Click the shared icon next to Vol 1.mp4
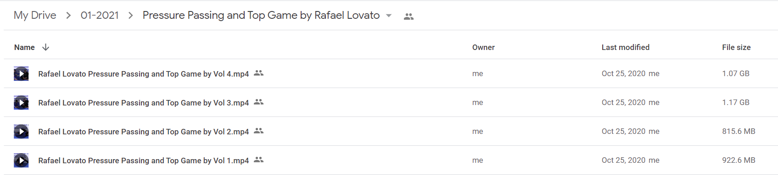This screenshot has height=177, width=778. [259, 160]
